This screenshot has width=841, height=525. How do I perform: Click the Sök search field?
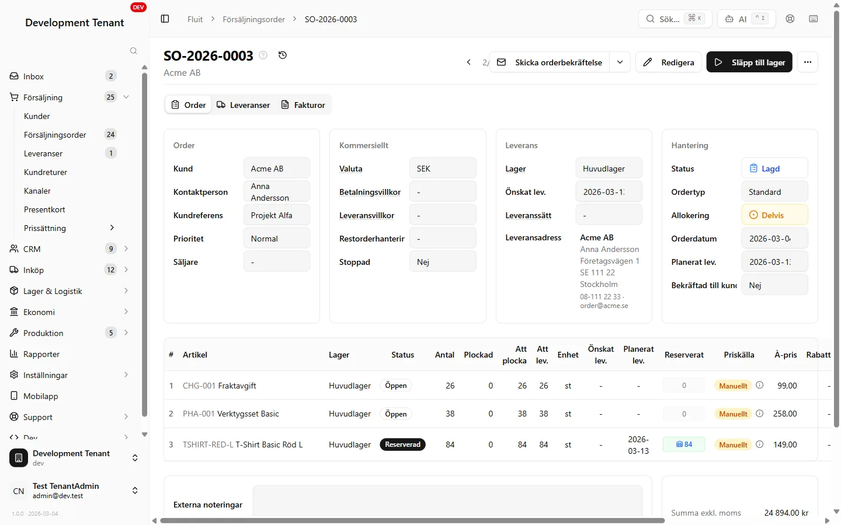pyautogui.click(x=675, y=19)
